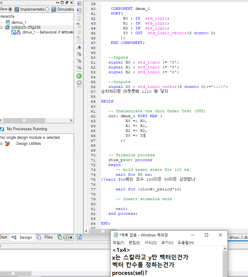Clear all bookmarks flag icon

pyautogui.click(x=79, y=67)
